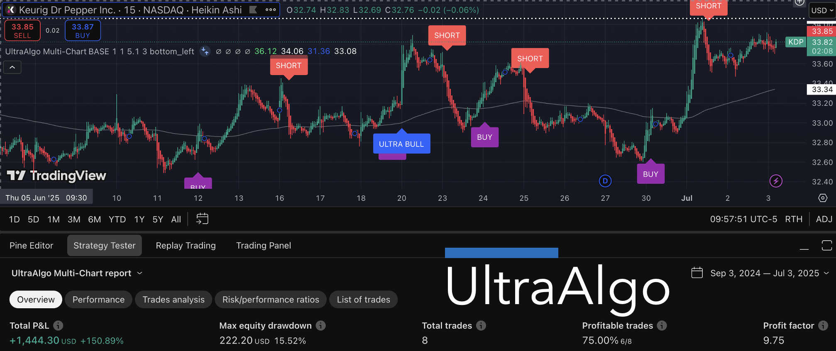This screenshot has height=351, width=836.
Task: Open the go-to-date calendar icon
Action: [202, 219]
